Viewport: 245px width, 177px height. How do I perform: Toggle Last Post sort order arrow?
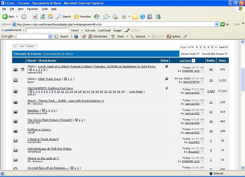pos(194,60)
